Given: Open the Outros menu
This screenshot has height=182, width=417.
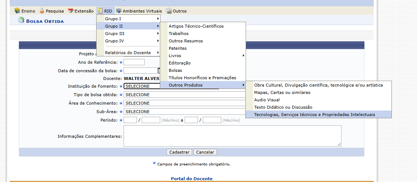Looking at the screenshot, I should click(176, 11).
